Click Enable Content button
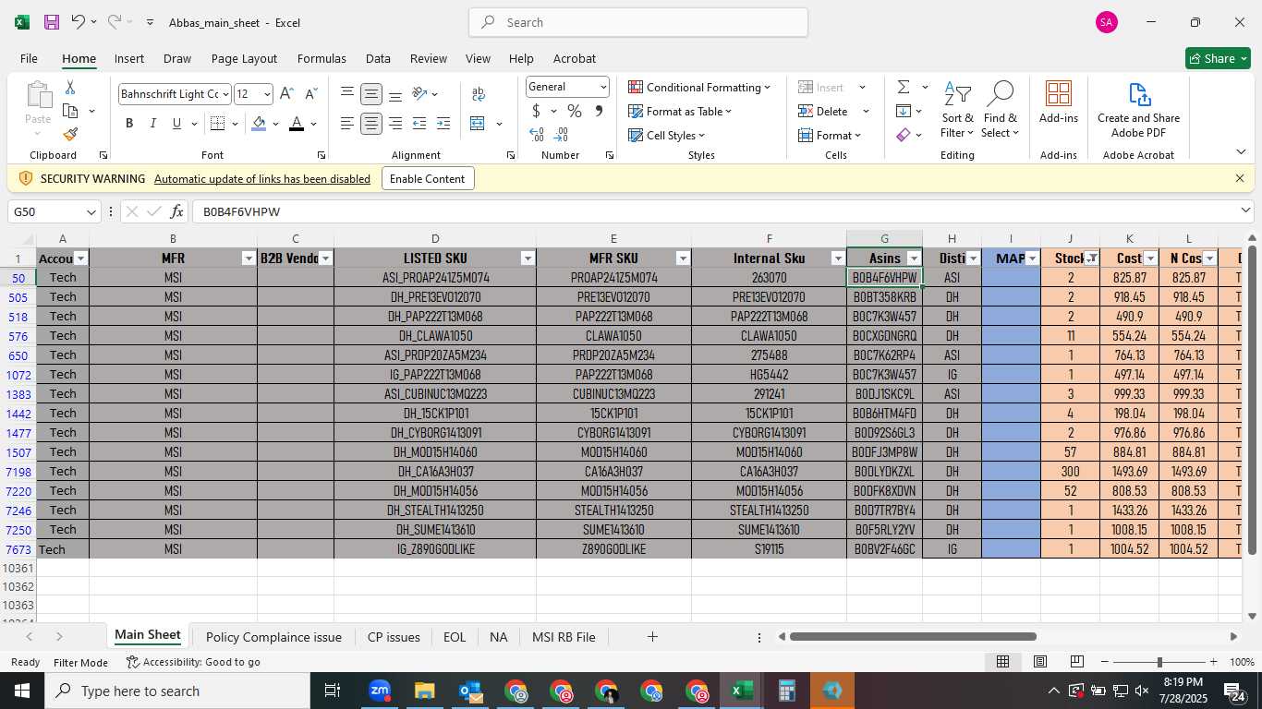Screen dimensions: 1262x709 click(x=428, y=178)
